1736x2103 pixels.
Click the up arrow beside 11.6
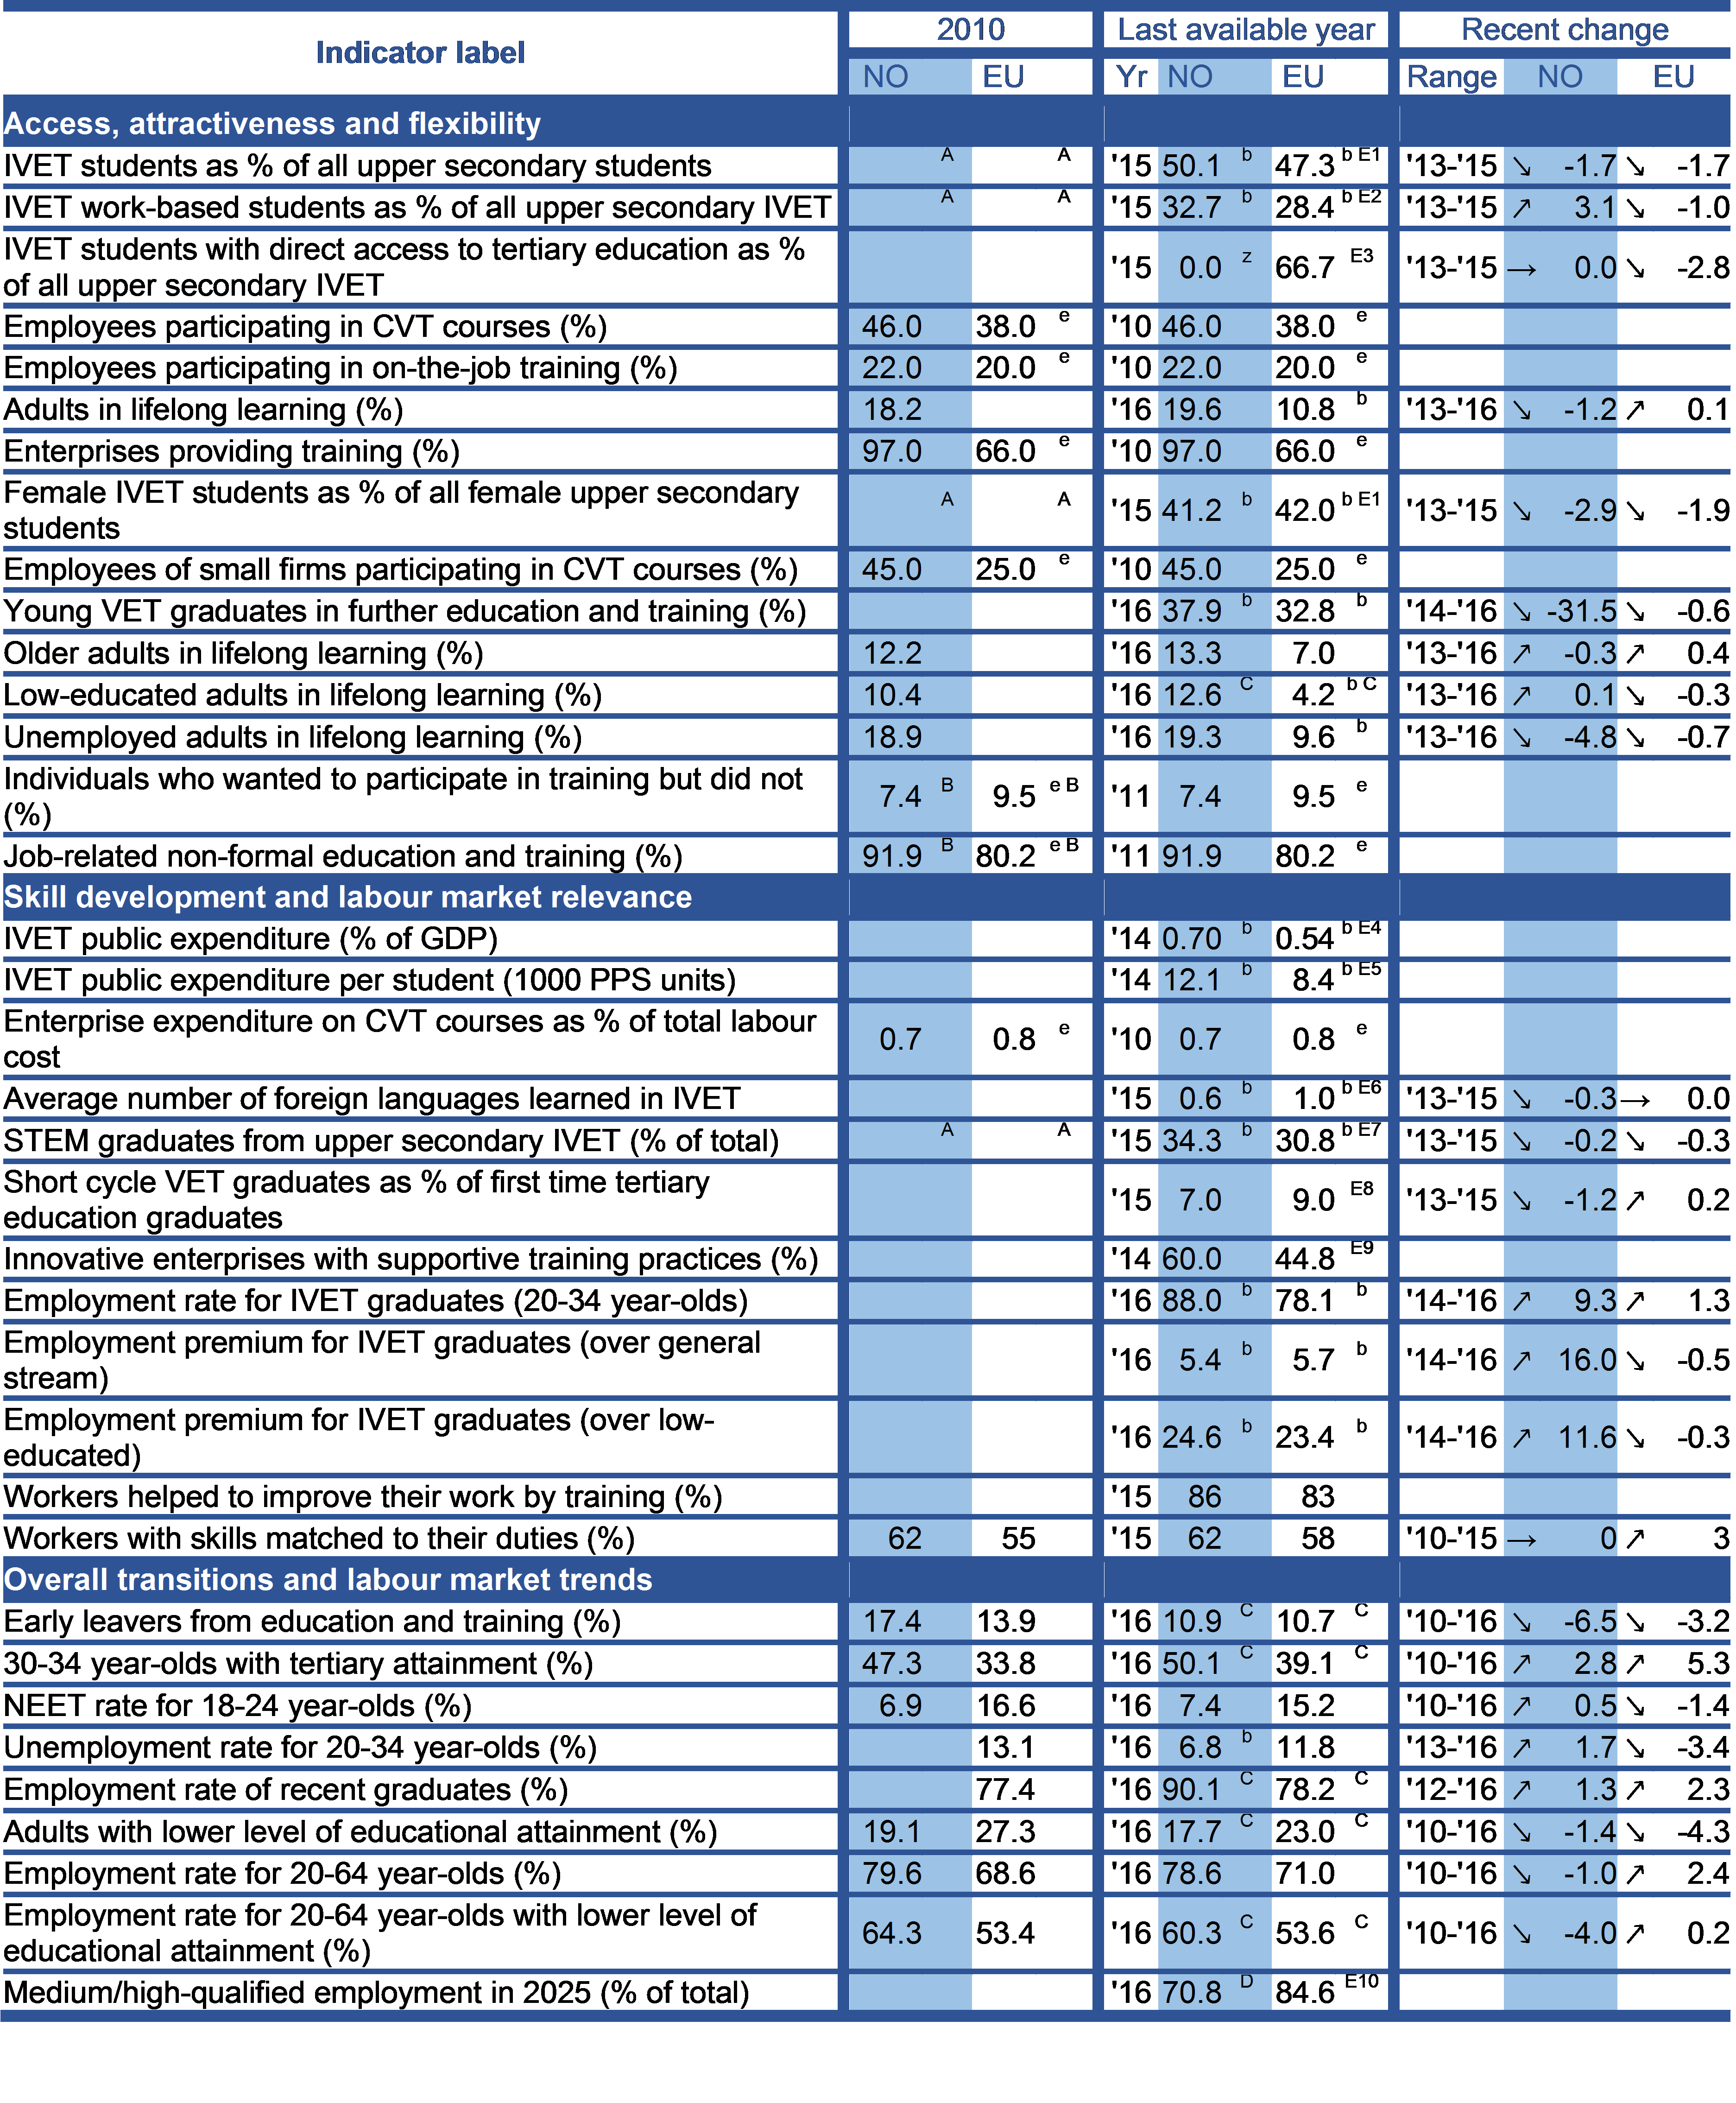1521,1438
